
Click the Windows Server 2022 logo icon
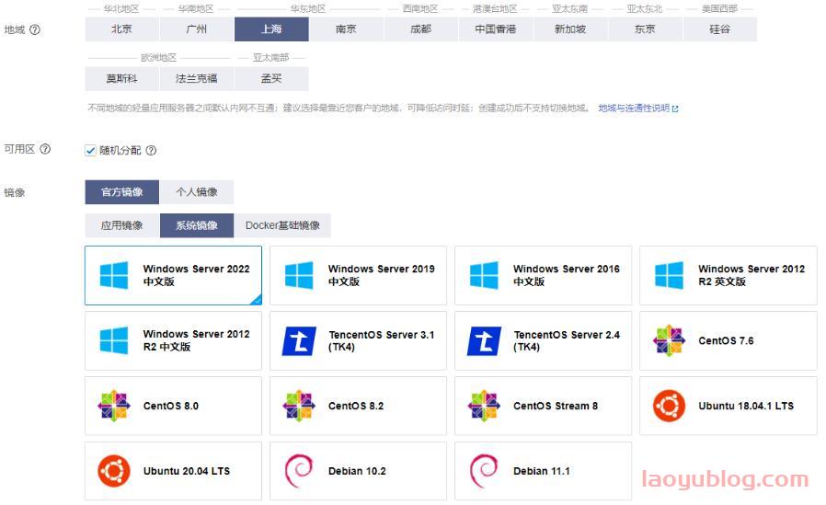click(x=114, y=275)
